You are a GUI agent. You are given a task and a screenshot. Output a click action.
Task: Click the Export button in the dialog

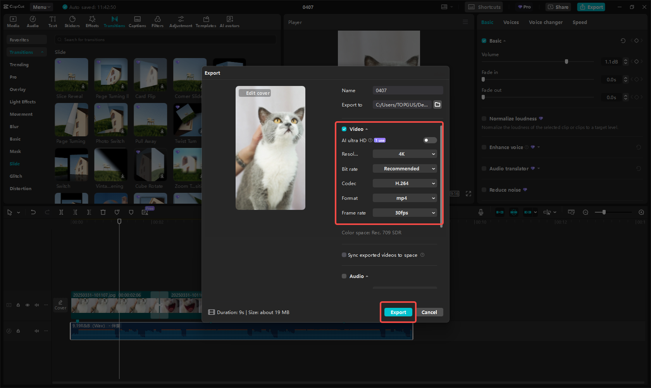[x=398, y=312]
